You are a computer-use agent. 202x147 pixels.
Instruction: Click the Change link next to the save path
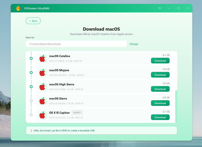(x=133, y=44)
